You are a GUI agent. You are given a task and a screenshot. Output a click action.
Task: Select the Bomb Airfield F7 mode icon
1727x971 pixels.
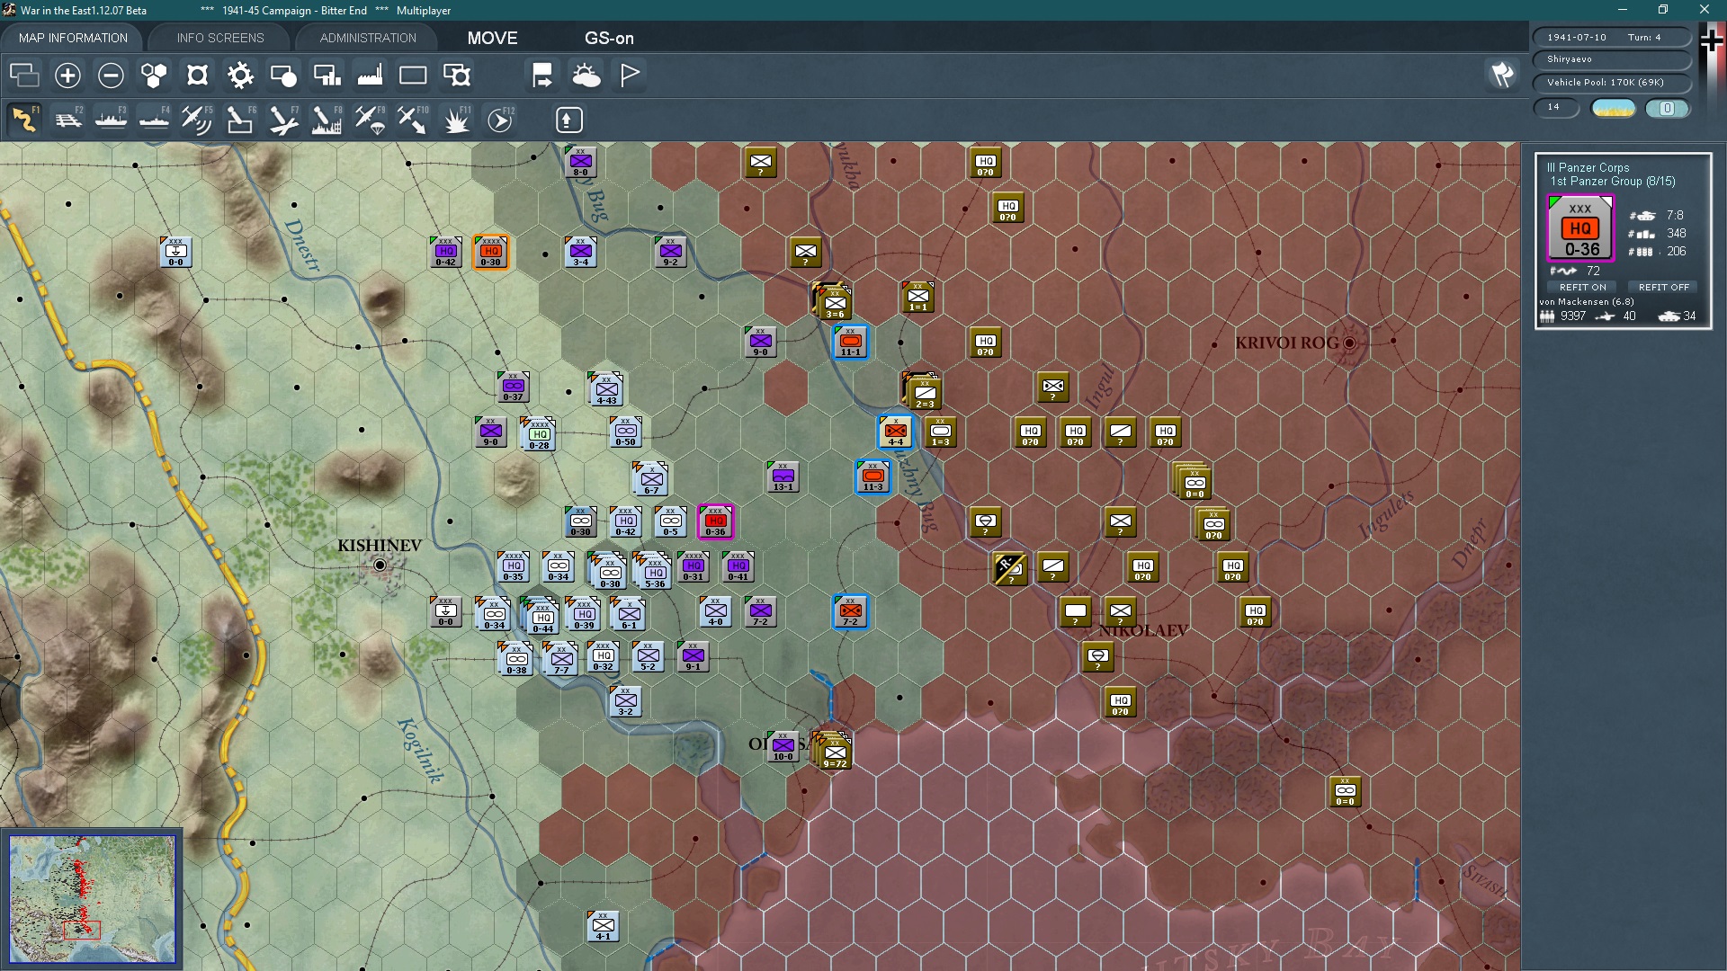[283, 120]
